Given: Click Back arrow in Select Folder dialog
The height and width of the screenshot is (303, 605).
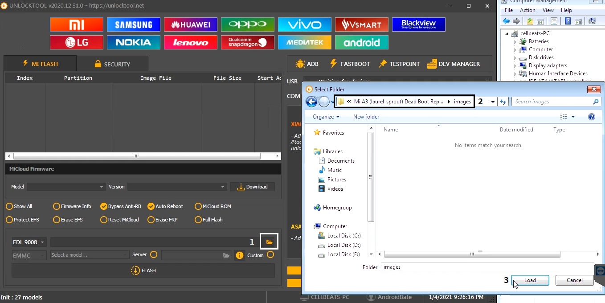Looking at the screenshot, I should click(x=311, y=102).
